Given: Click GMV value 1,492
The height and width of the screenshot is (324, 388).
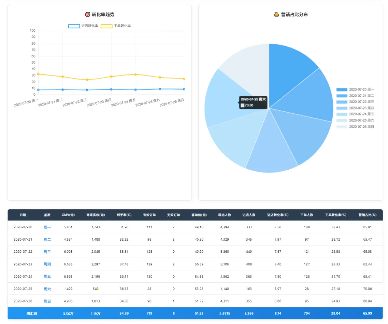Looking at the screenshot, I should pyautogui.click(x=68, y=289).
